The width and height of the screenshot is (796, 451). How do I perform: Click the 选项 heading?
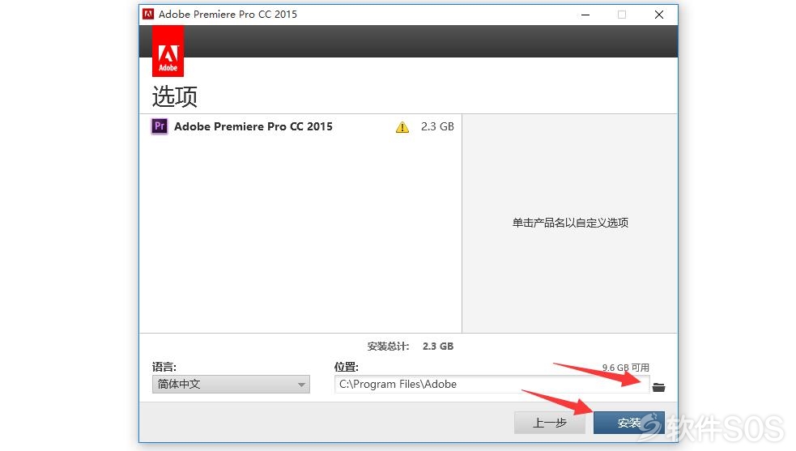point(175,96)
